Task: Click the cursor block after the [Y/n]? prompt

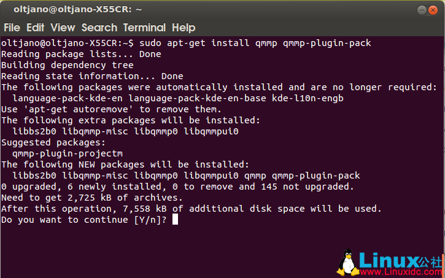Action: 175,220
